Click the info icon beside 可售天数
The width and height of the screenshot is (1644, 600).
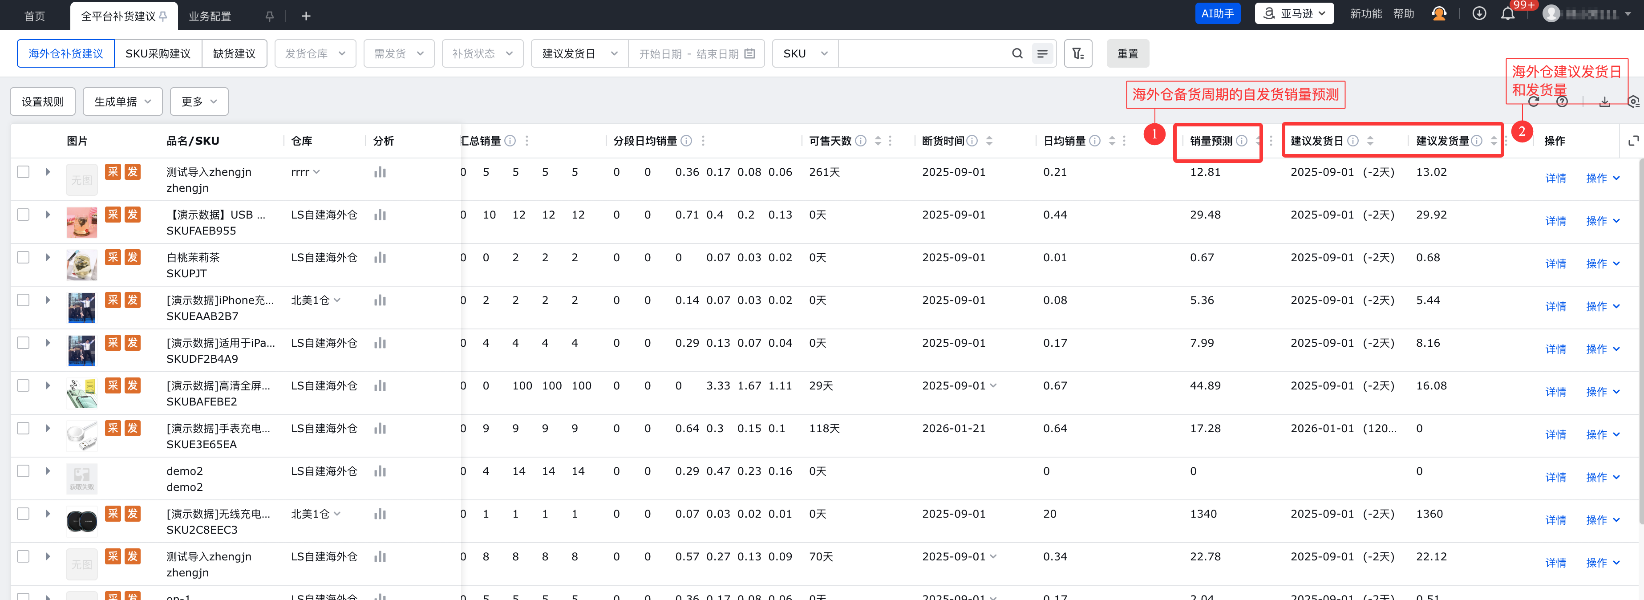tap(860, 140)
